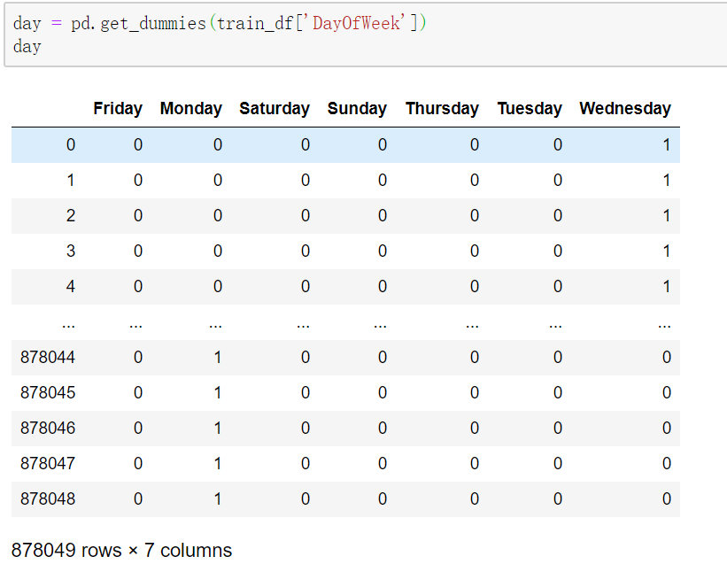Click row index 0 label
727x564 pixels.
tap(71, 145)
